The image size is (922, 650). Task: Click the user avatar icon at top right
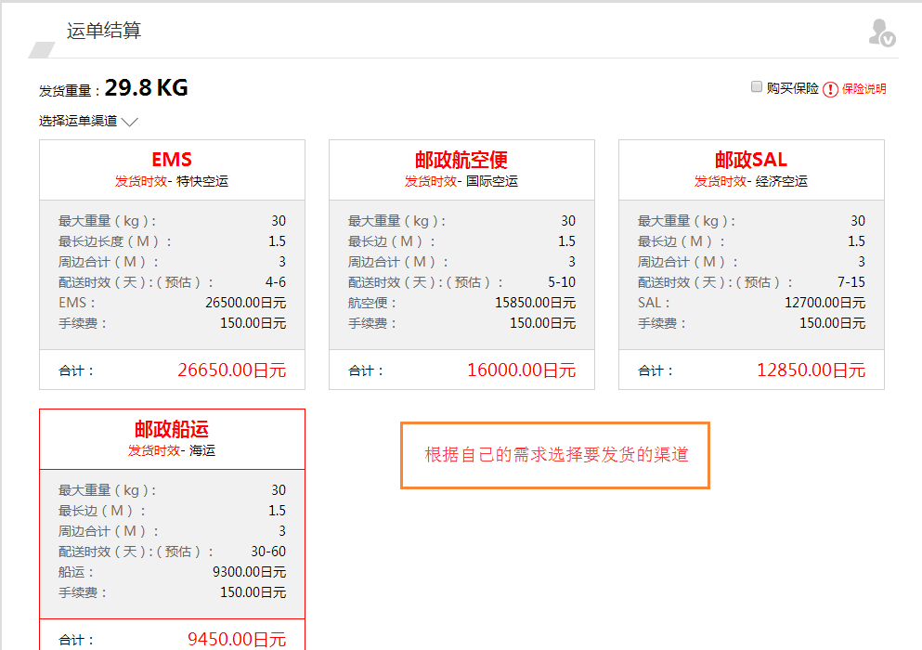click(x=880, y=32)
